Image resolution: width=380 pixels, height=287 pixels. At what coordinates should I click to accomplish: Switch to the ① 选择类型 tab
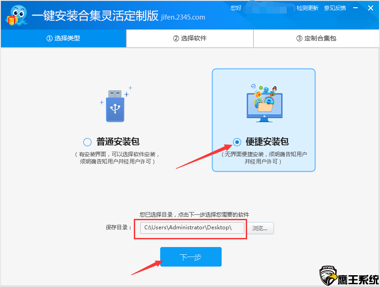[x=64, y=38]
